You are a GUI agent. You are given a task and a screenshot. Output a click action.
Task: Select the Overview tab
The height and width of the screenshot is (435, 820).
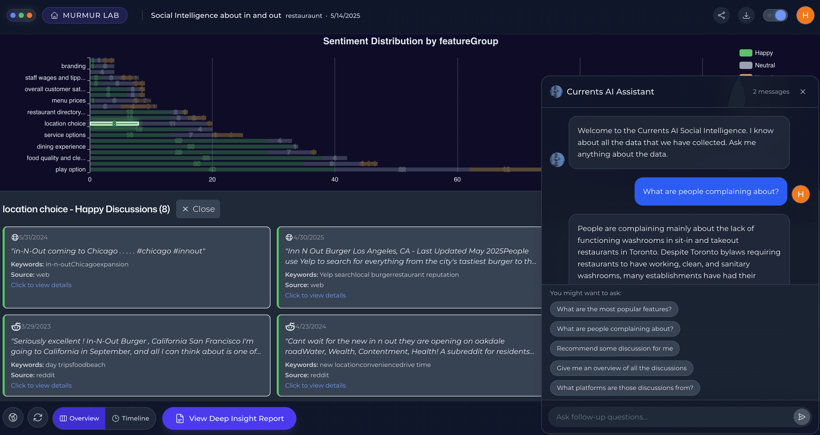(x=79, y=418)
